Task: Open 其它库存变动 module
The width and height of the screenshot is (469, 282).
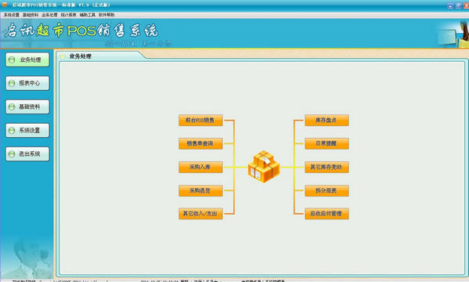Action: coord(326,167)
